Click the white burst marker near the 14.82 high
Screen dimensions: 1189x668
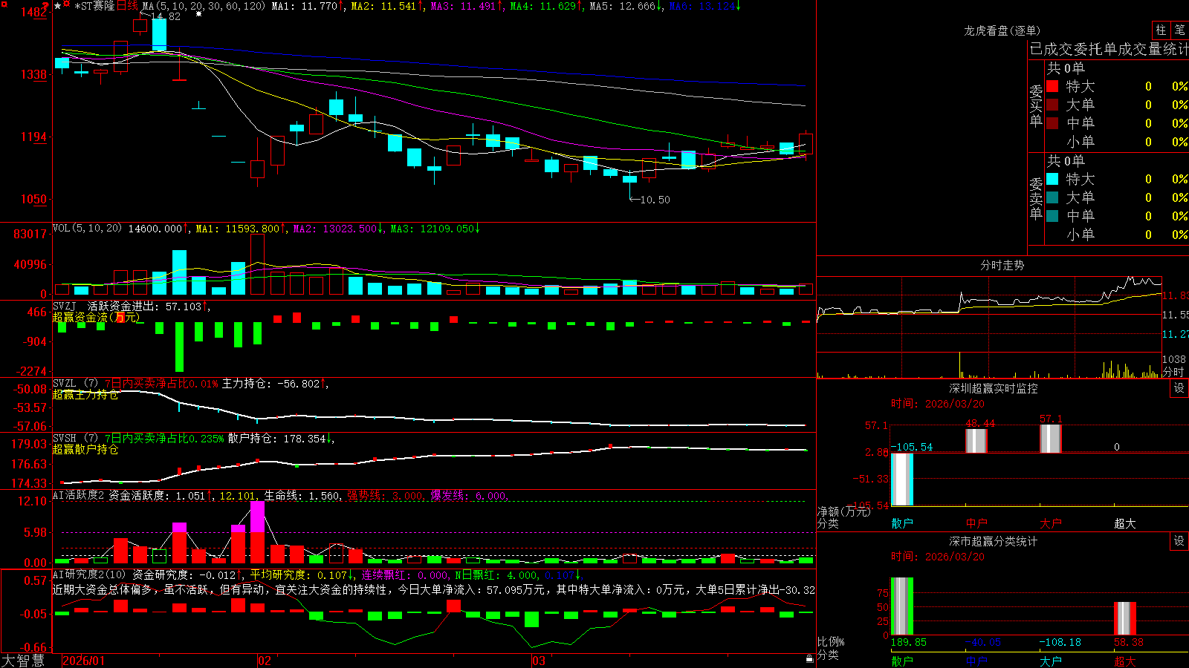tap(198, 13)
